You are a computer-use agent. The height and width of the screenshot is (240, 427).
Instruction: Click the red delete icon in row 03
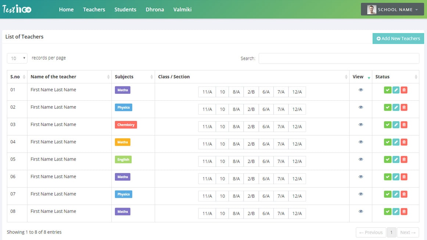pyautogui.click(x=404, y=125)
